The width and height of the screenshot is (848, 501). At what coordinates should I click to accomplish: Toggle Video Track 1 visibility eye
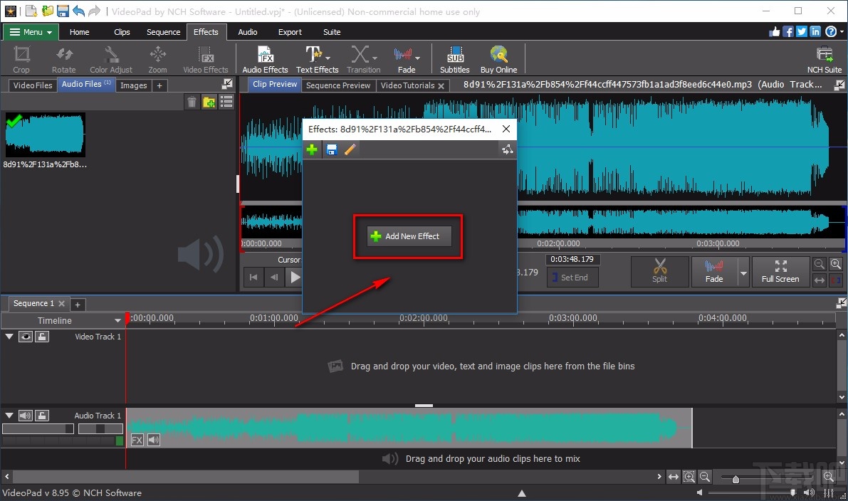pyautogui.click(x=26, y=336)
